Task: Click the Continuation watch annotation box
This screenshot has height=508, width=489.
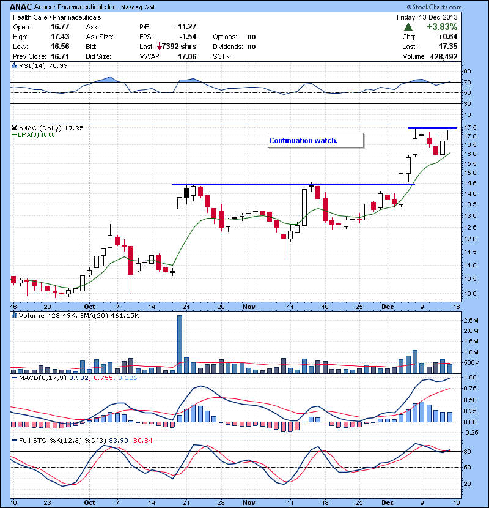Action: [315, 141]
